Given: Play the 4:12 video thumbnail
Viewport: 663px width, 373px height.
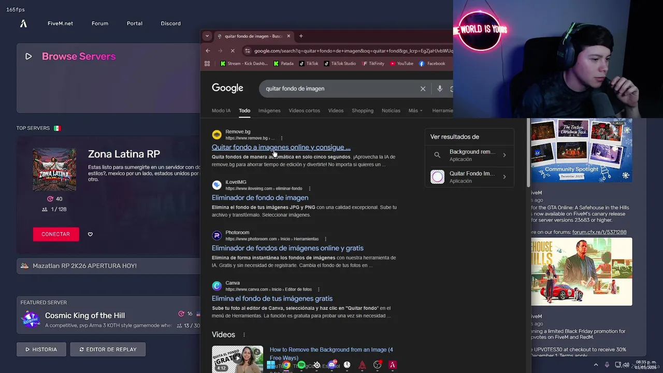Looking at the screenshot, I should 237,359.
